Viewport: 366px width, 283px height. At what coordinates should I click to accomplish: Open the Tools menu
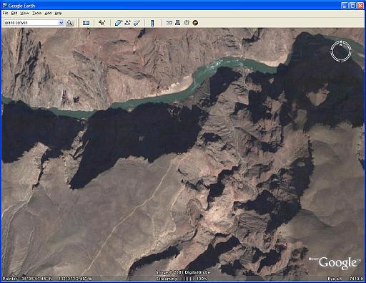[37, 14]
